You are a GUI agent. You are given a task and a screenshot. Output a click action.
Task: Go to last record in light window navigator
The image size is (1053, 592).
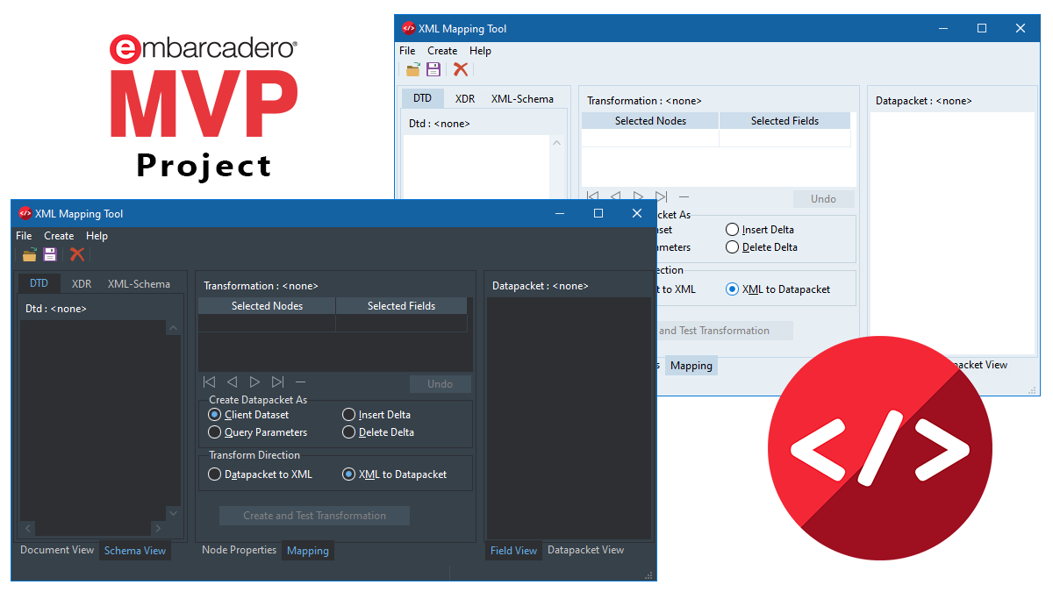point(661,197)
